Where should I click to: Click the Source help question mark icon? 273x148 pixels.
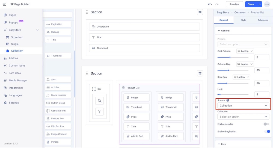[x=228, y=100]
